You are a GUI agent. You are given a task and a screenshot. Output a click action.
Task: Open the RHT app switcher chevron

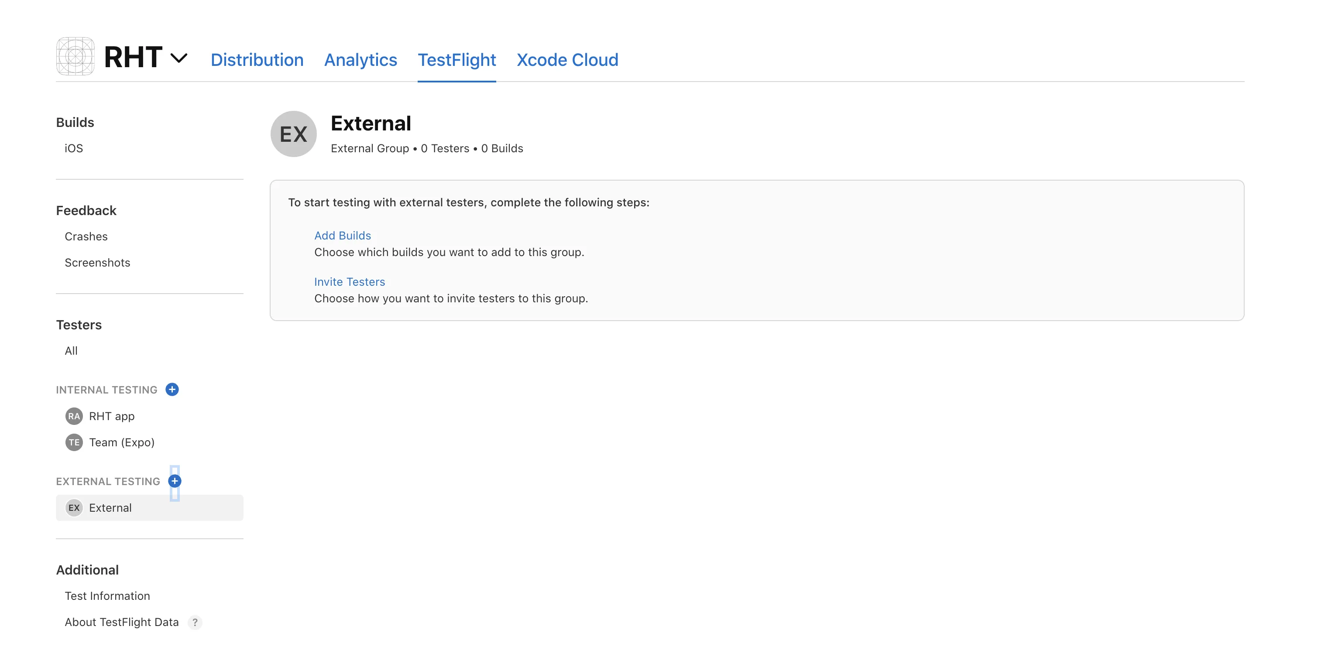pyautogui.click(x=178, y=58)
